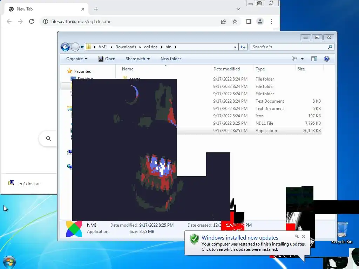
Task: Click the bin breadcrumb segment
Action: pyautogui.click(x=168, y=47)
